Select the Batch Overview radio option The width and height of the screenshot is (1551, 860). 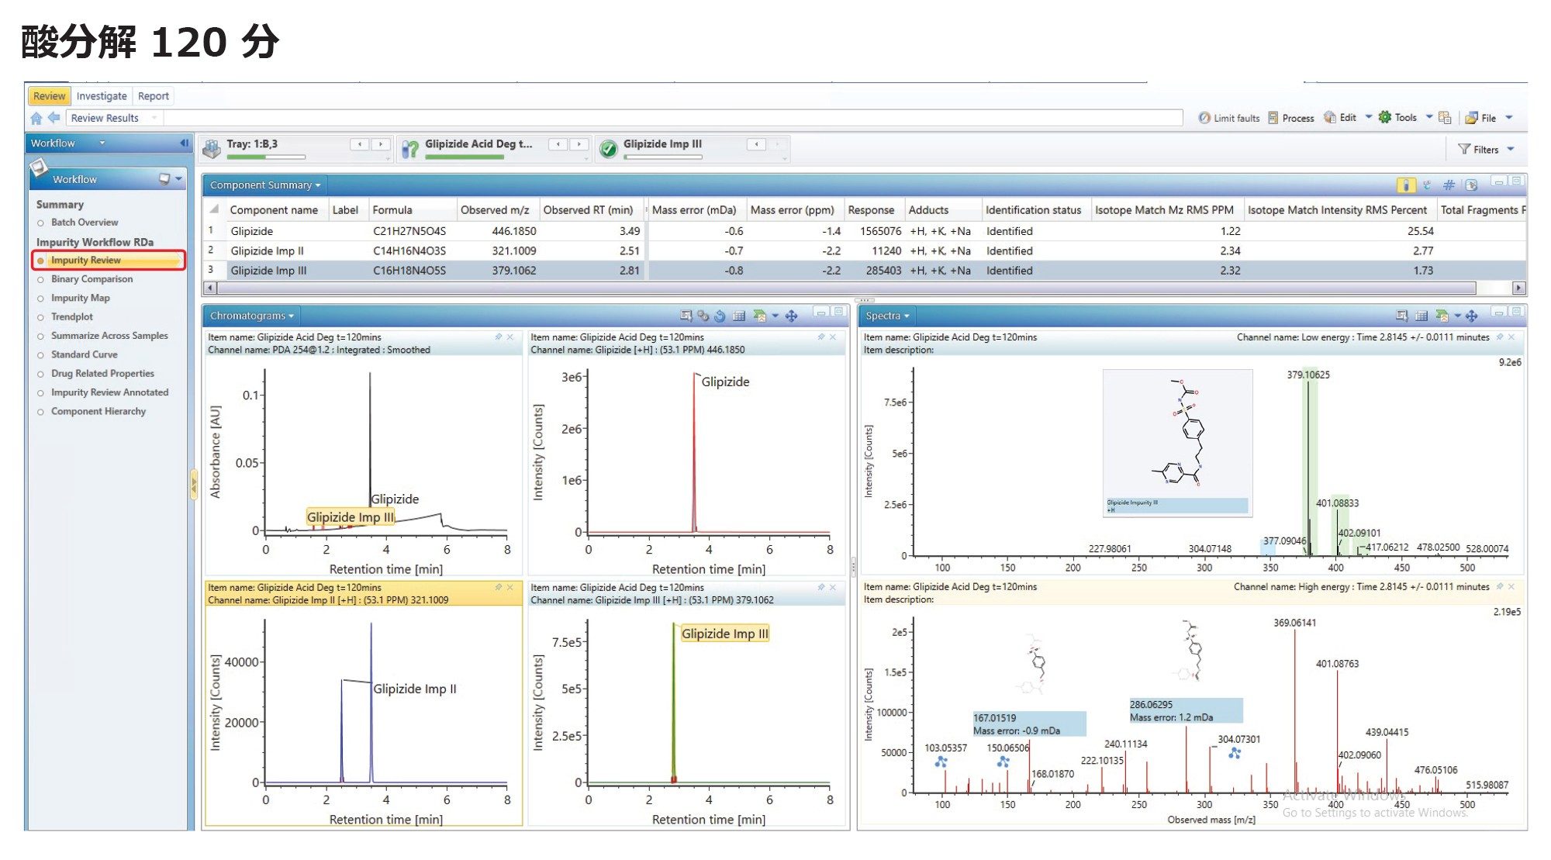40,223
